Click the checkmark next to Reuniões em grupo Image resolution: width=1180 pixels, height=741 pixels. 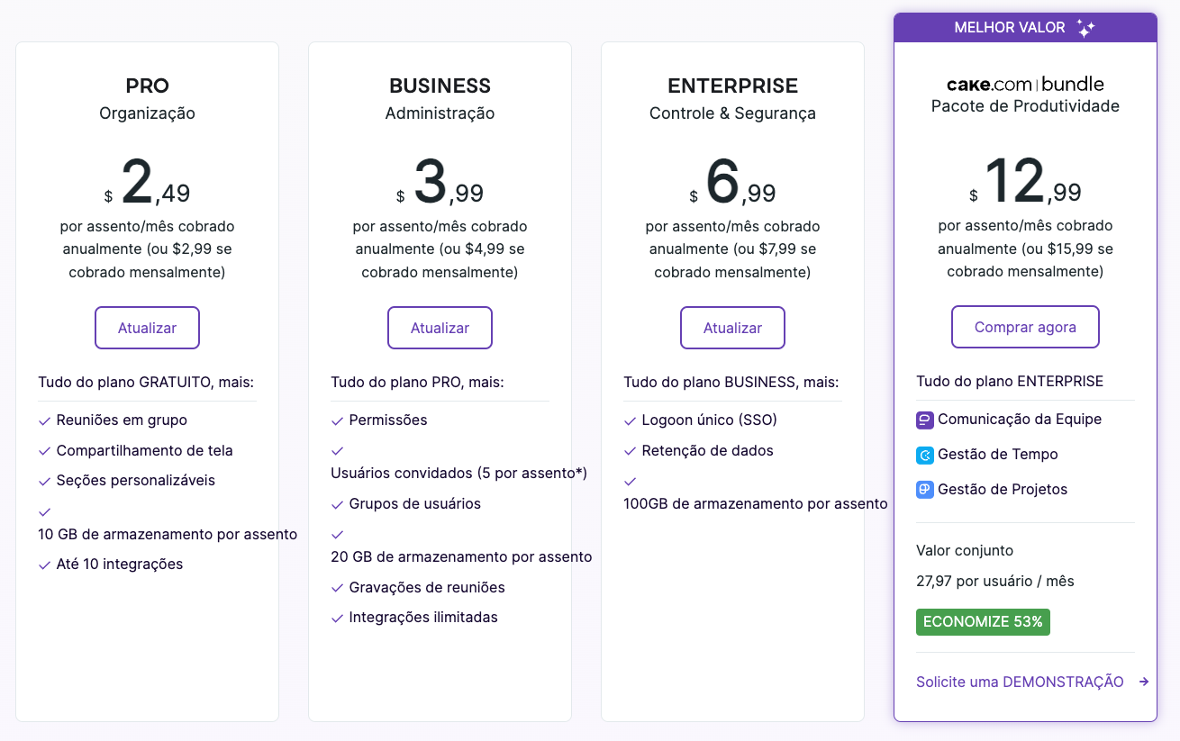(x=44, y=420)
